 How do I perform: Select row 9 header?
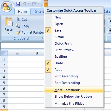click(x=4, y=107)
